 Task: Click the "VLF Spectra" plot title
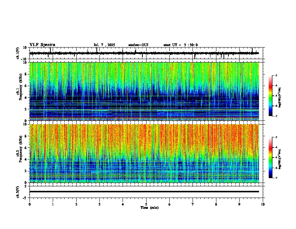point(42,45)
